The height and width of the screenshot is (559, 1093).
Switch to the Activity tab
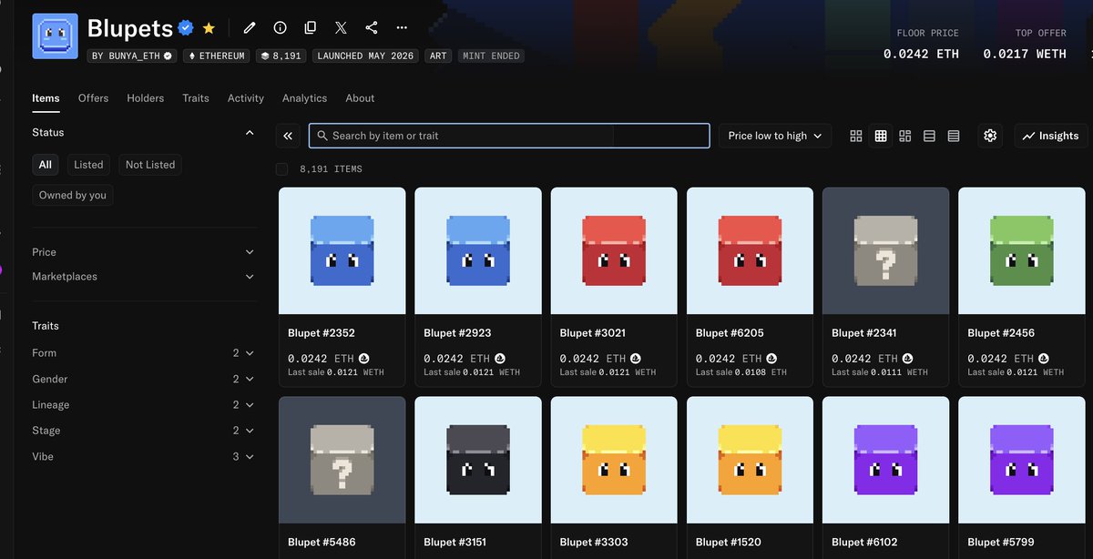[246, 98]
